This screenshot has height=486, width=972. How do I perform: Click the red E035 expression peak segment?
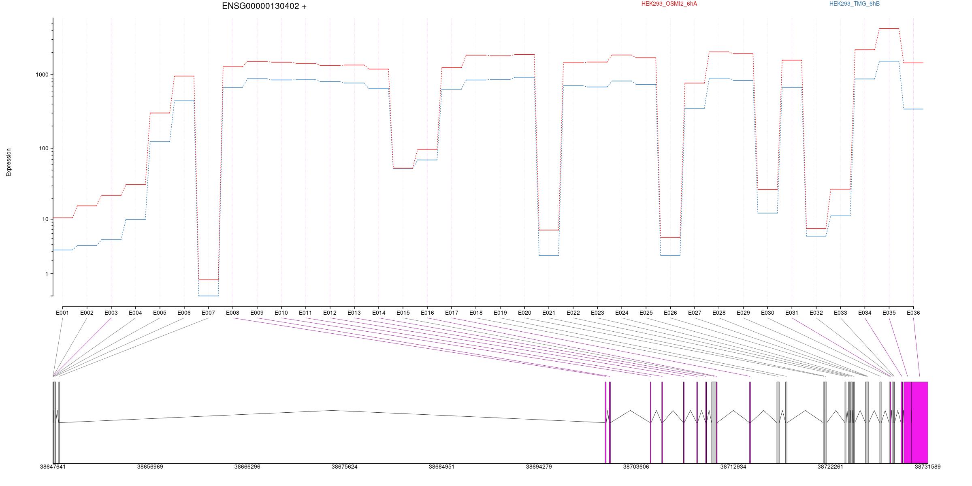click(x=889, y=29)
